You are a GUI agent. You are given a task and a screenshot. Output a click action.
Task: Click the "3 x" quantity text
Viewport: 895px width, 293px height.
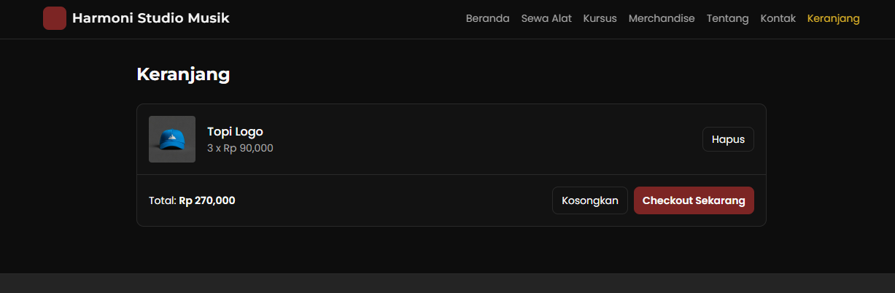(x=214, y=148)
